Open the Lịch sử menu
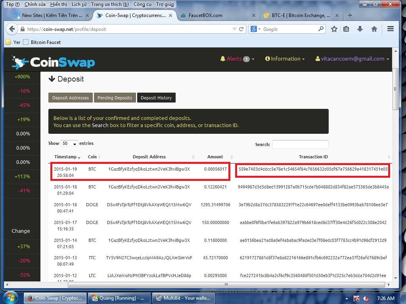 pos(79,4)
